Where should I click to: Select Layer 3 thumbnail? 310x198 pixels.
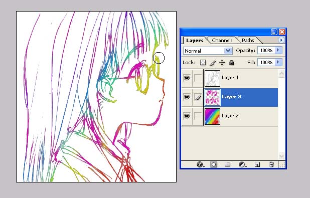tap(212, 97)
